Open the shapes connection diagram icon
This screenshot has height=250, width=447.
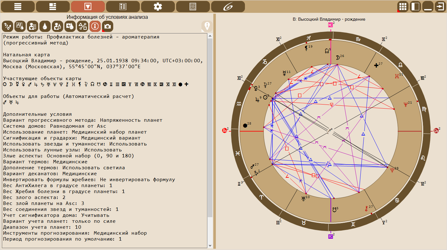click(83, 27)
